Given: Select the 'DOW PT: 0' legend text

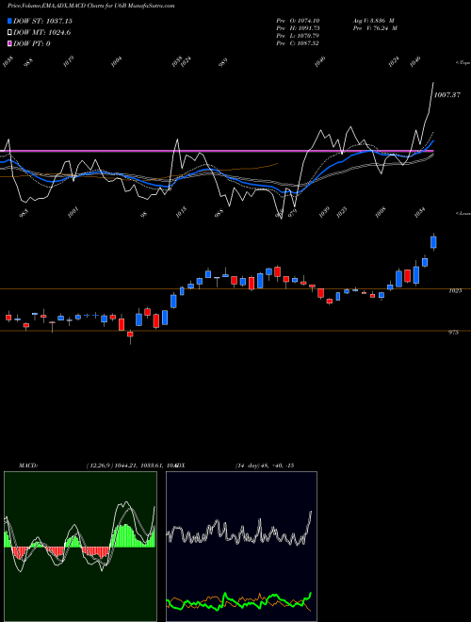Looking at the screenshot, I should click(32, 43).
